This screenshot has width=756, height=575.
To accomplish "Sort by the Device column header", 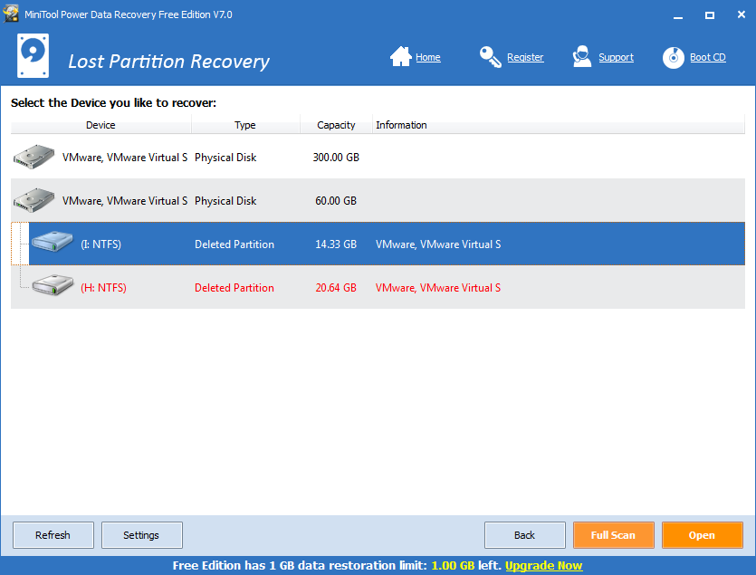I will point(100,125).
